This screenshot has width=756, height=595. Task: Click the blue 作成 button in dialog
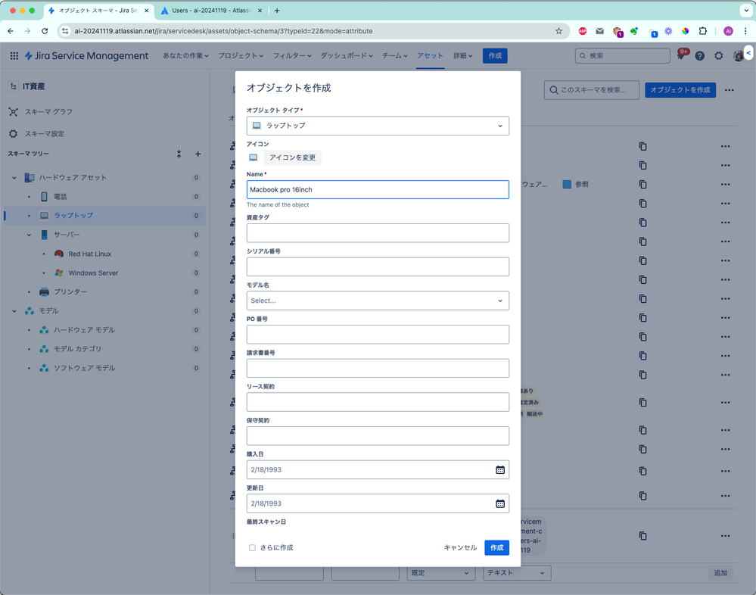pos(496,548)
